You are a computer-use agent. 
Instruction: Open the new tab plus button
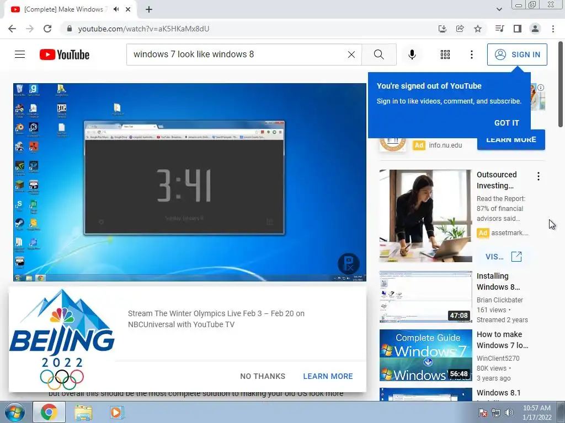click(149, 9)
